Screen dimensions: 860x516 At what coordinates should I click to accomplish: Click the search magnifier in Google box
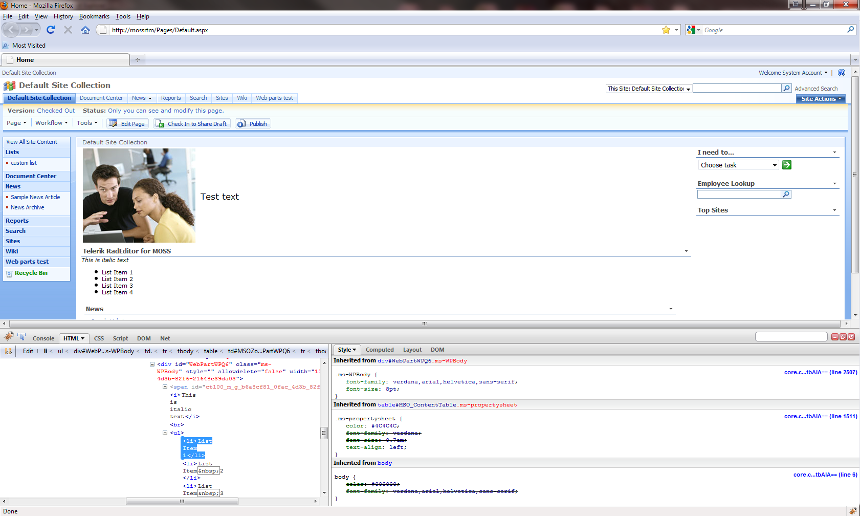point(850,30)
